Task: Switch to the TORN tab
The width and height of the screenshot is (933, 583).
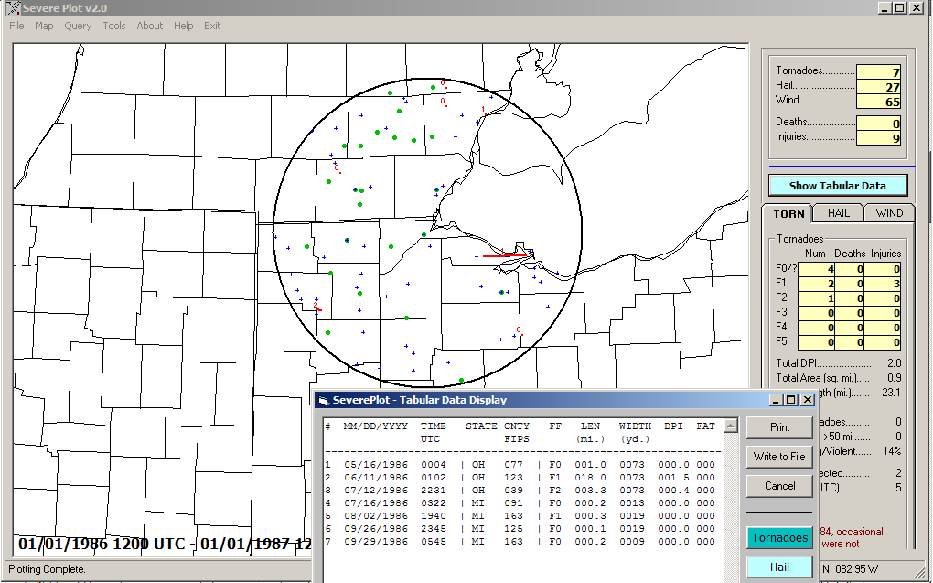Action: click(x=788, y=213)
